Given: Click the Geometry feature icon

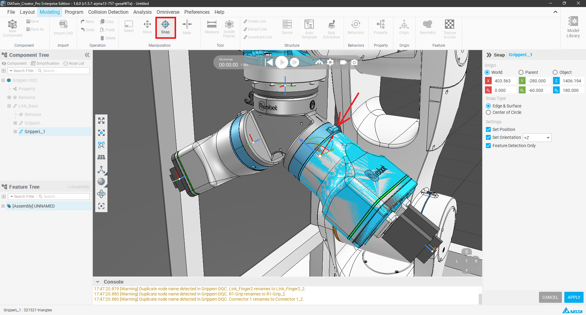Looking at the screenshot, I should tap(427, 27).
